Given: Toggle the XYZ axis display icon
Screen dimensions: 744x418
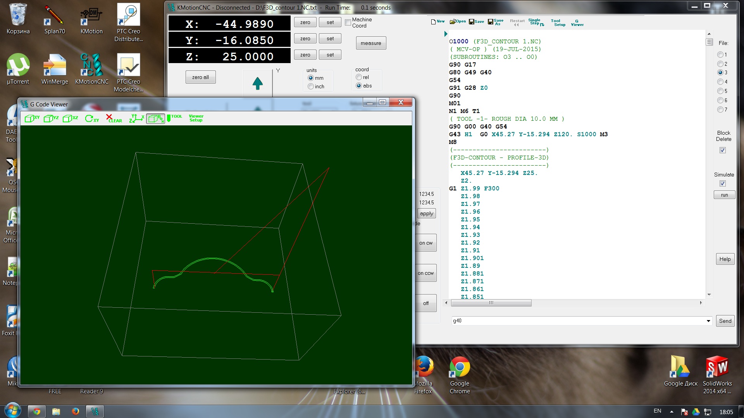Looking at the screenshot, I should (x=136, y=118).
